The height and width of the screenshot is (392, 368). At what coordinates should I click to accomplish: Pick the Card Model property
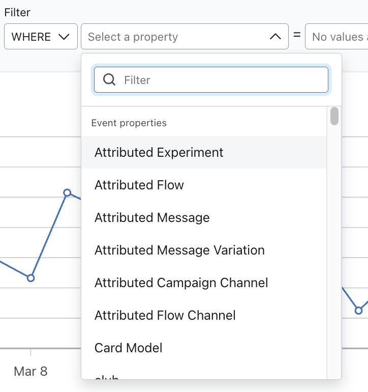click(128, 348)
